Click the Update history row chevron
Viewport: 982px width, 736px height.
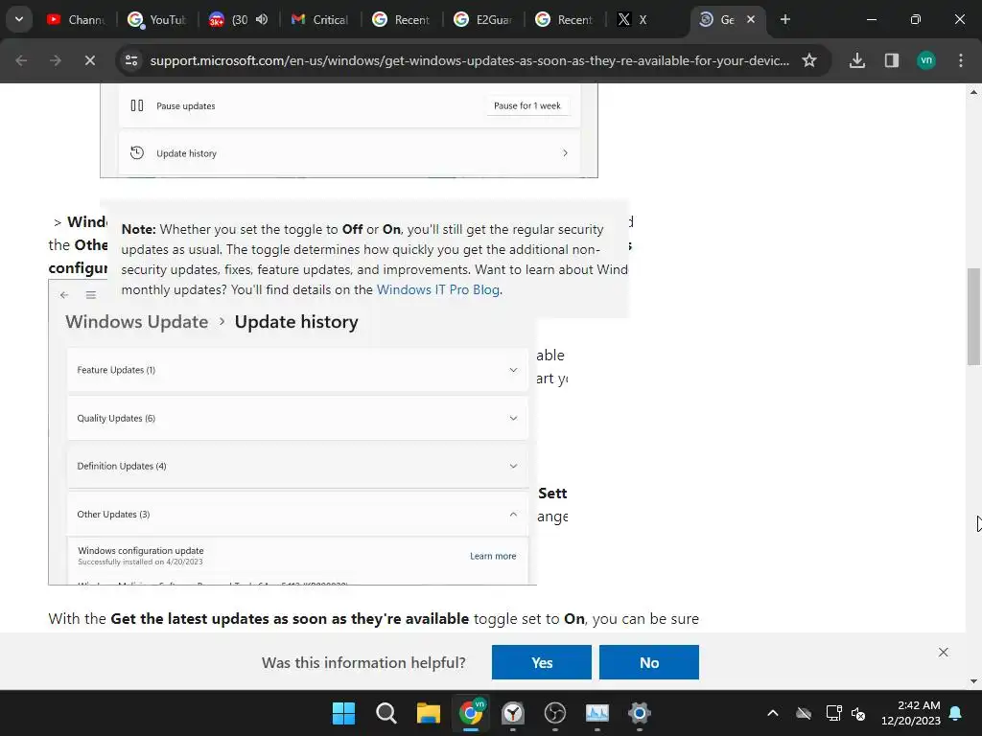[565, 152]
